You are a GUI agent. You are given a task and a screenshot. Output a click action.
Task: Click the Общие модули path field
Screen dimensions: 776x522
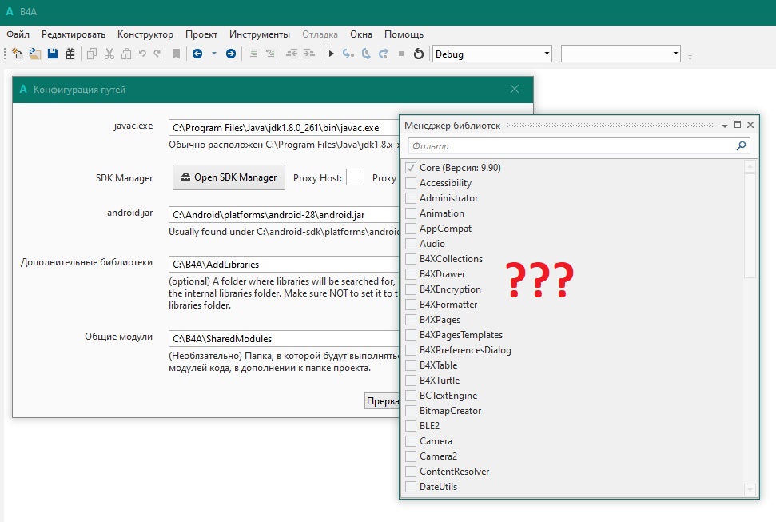point(284,338)
